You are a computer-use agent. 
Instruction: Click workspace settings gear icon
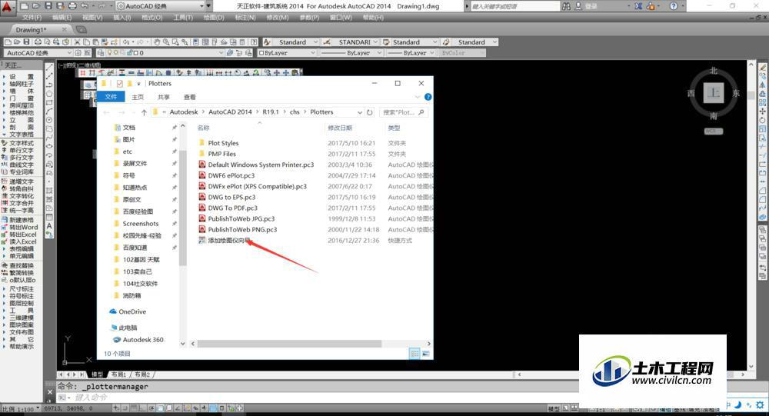point(78,53)
